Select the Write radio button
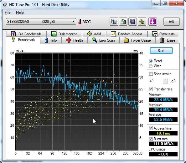Viewport: 186px width, 163px height. pos(151,66)
